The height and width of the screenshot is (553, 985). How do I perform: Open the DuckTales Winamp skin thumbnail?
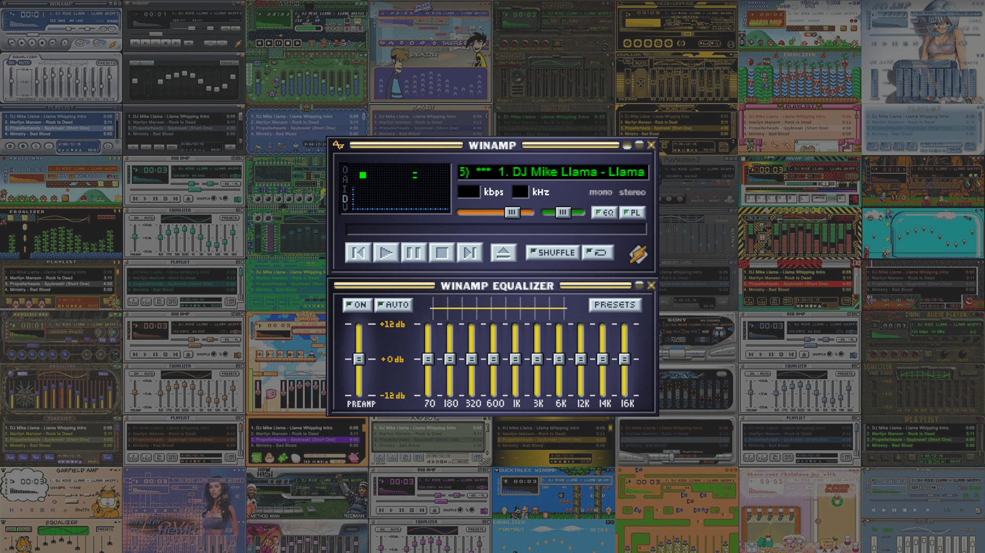pyautogui.click(x=554, y=509)
